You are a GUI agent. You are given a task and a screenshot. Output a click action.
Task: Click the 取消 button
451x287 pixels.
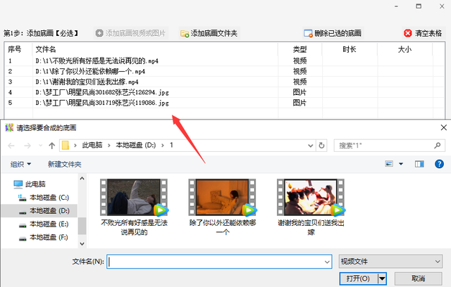coord(418,279)
